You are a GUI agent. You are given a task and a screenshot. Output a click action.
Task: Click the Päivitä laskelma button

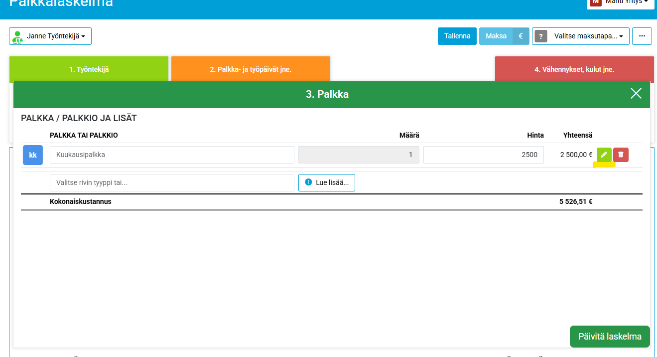click(609, 337)
